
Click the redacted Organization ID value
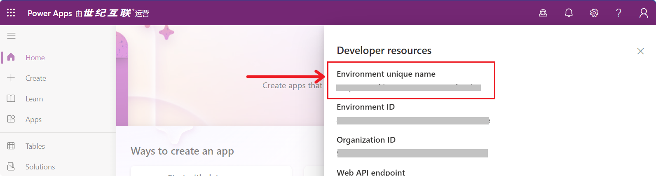412,153
